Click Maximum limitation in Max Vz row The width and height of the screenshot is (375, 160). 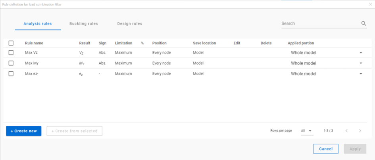pyautogui.click(x=123, y=53)
